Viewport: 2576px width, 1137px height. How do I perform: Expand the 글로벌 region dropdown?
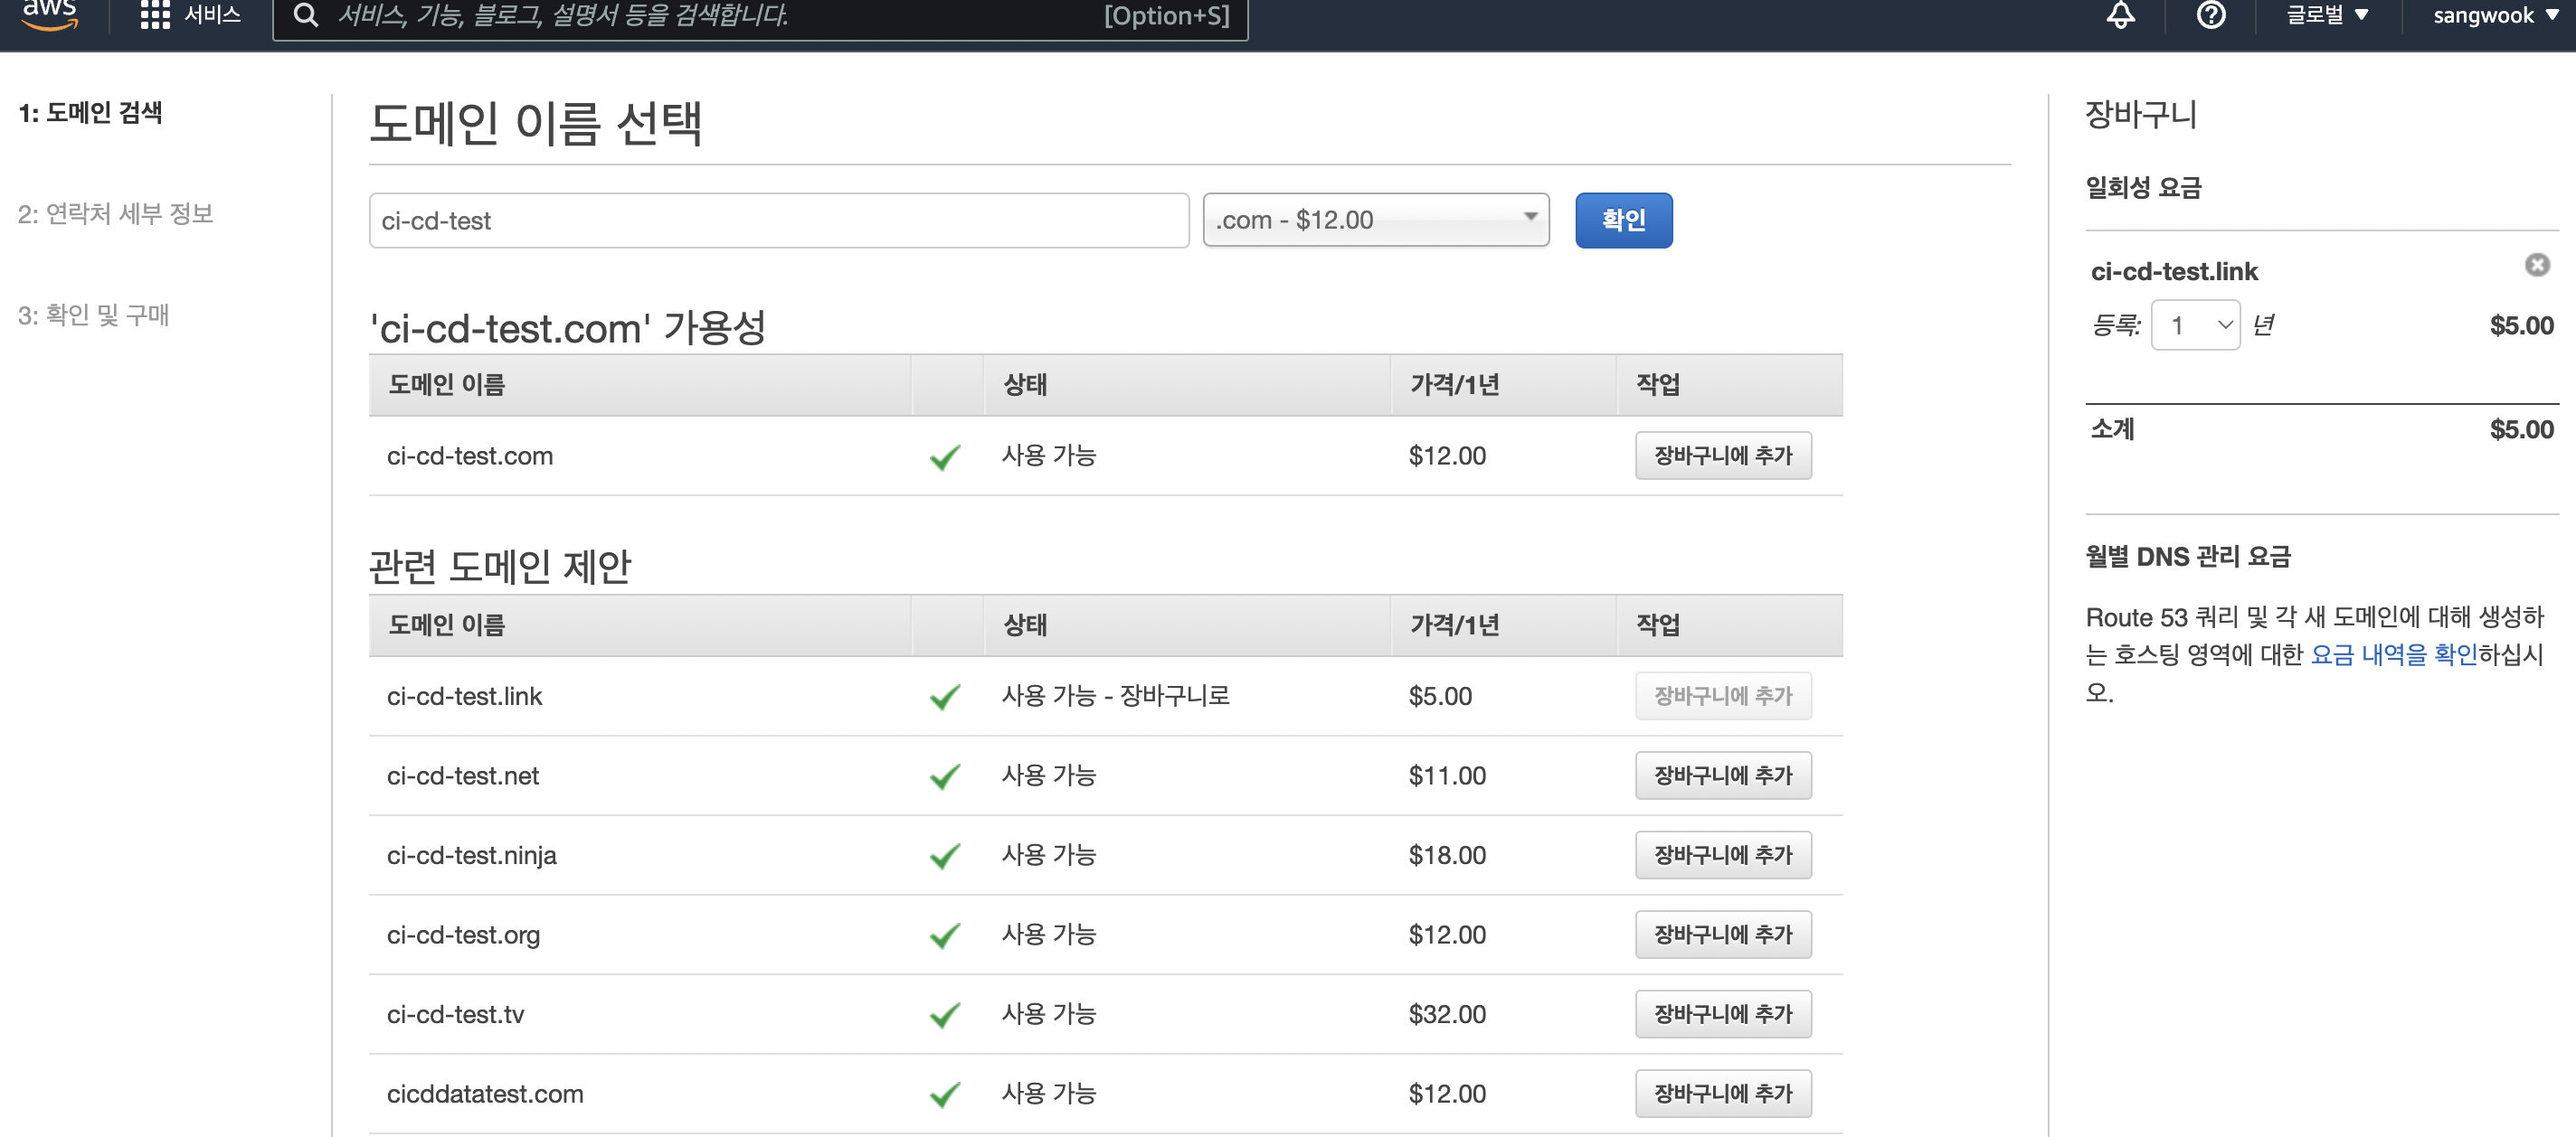(2327, 15)
